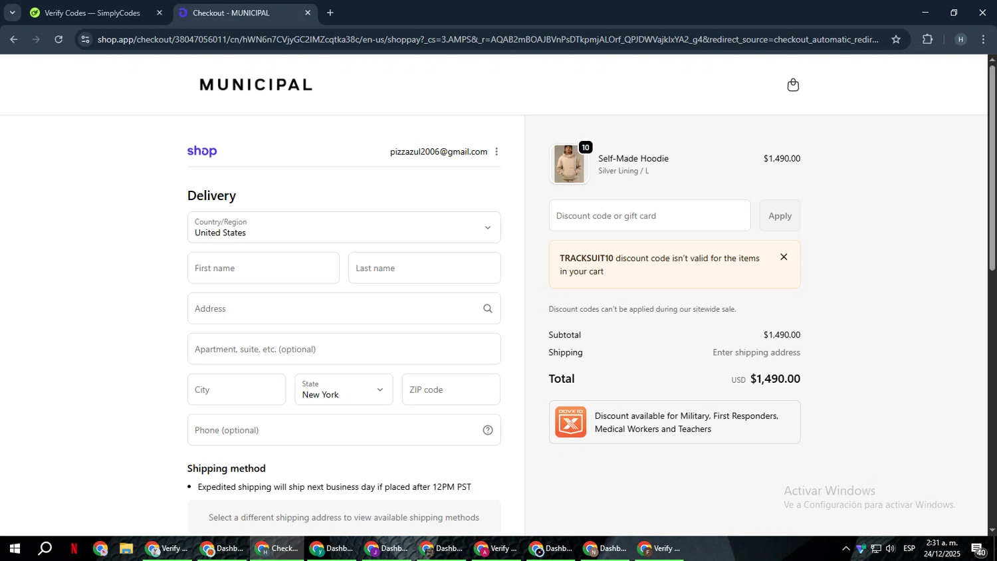Click the Self-Made Hoodie product name
Viewport: 997px width, 561px height.
click(633, 158)
